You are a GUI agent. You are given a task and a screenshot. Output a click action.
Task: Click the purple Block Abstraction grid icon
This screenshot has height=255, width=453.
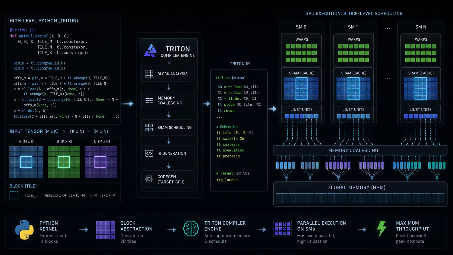106,230
